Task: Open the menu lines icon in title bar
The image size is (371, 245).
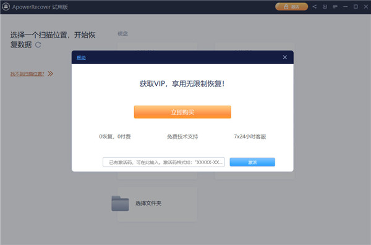Action: click(x=335, y=7)
